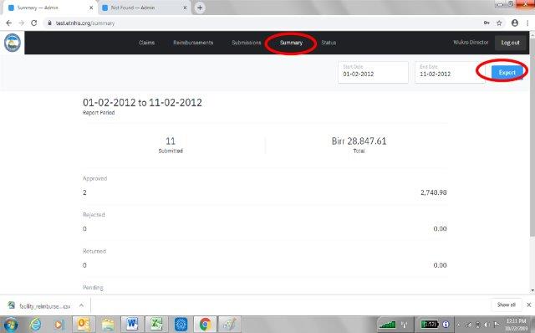Open saved passwords key icon

(x=487, y=23)
